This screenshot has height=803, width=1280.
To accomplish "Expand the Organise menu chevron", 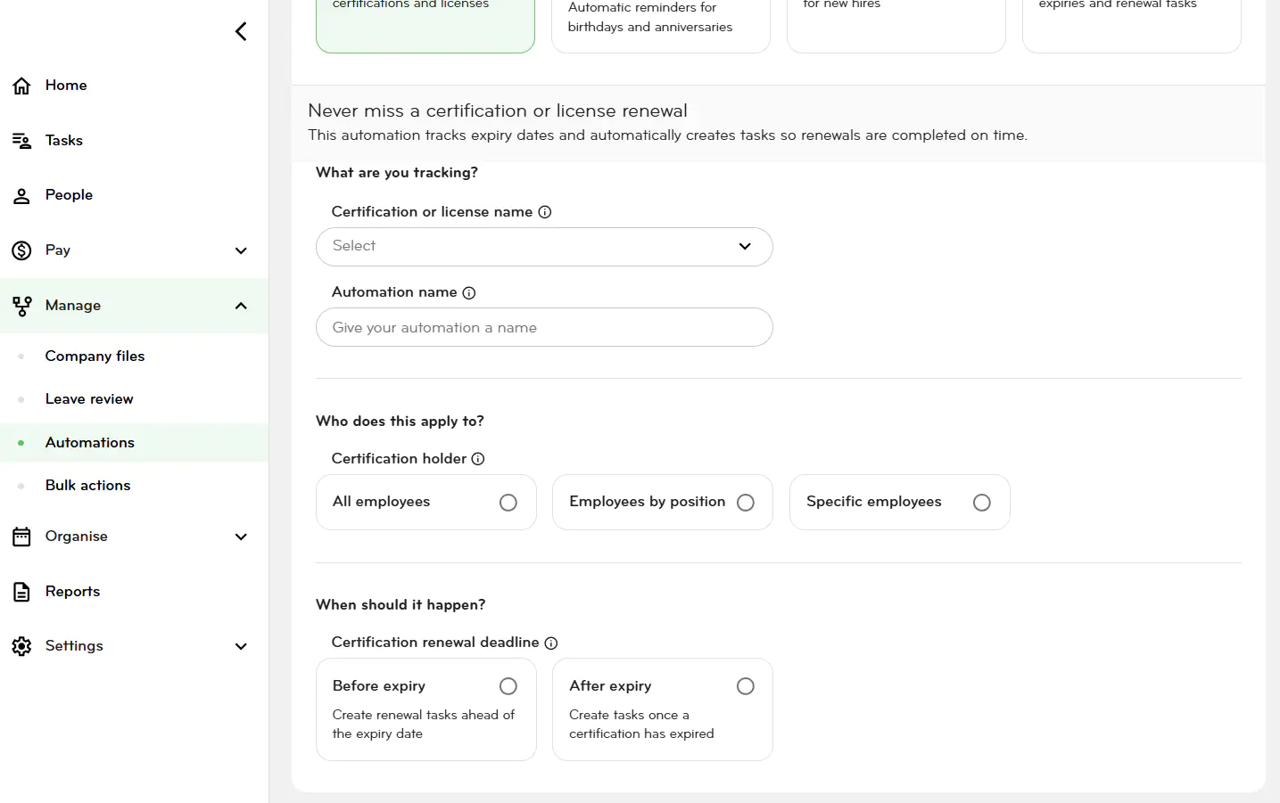I will click(x=241, y=537).
